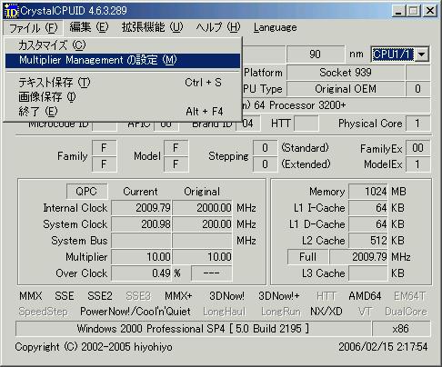Image resolution: width=442 pixels, height=367 pixels.
Task: Close the CrystalCPUID window
Action: tap(430, 11)
